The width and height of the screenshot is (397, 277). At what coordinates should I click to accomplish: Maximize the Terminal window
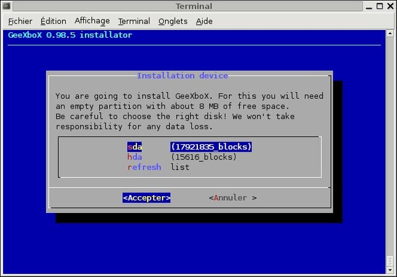[x=380, y=6]
